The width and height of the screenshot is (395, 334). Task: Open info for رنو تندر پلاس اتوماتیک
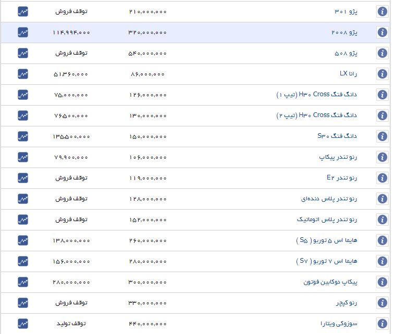382,220
